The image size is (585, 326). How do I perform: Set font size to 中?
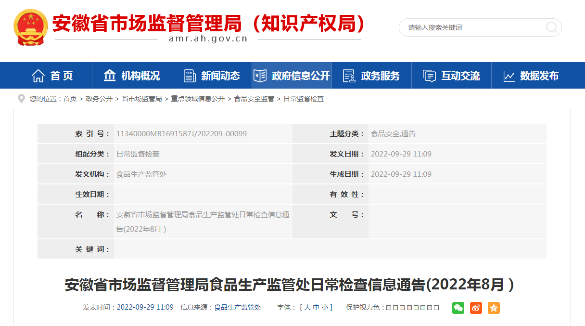pos(316,307)
